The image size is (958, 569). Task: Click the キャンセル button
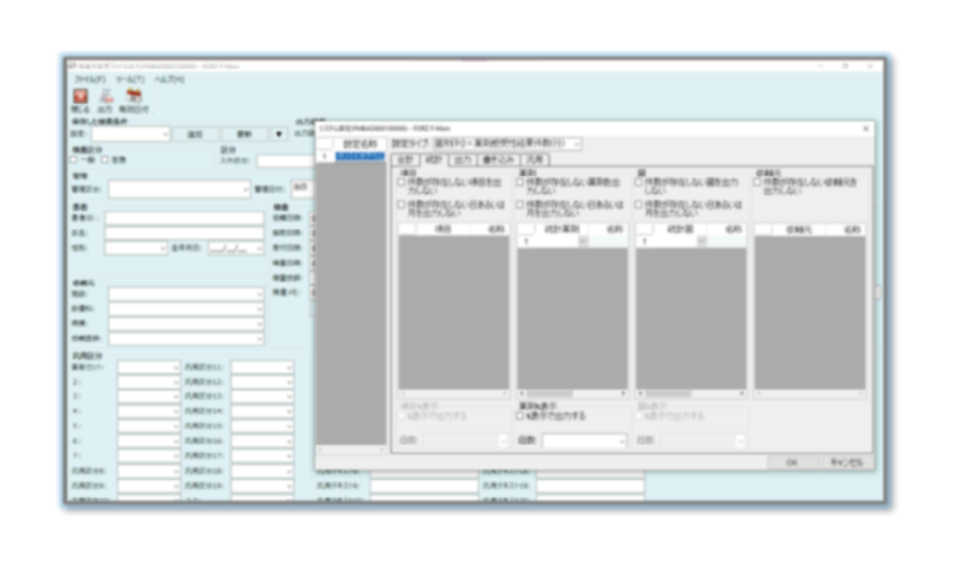(x=846, y=462)
